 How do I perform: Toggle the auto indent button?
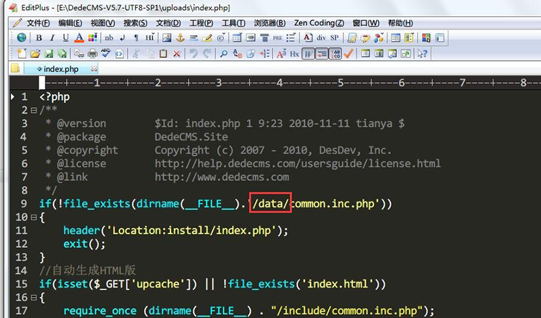point(322,54)
